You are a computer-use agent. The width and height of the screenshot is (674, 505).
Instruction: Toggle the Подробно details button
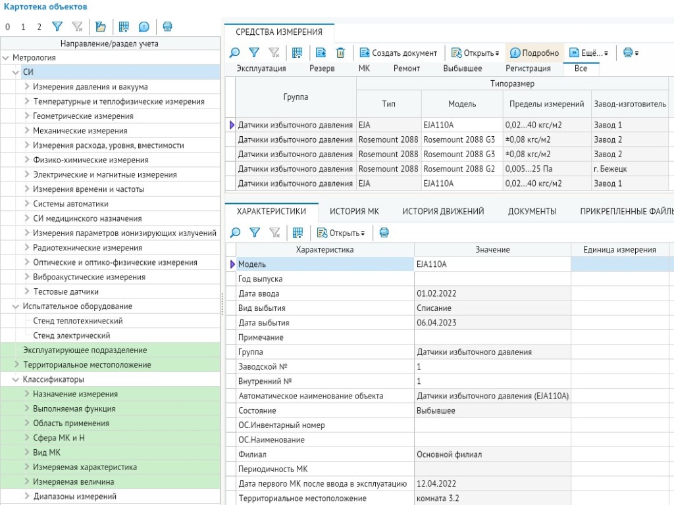click(x=534, y=53)
